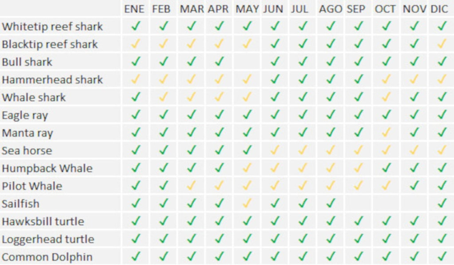The height and width of the screenshot is (265, 454).
Task: Select the AGO column header
Action: click(330, 9)
